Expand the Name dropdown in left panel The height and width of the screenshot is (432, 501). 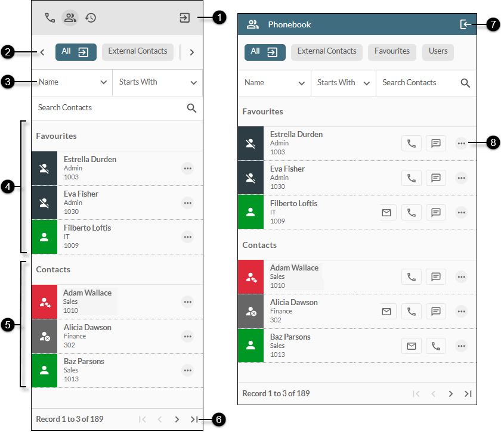pyautogui.click(x=72, y=82)
